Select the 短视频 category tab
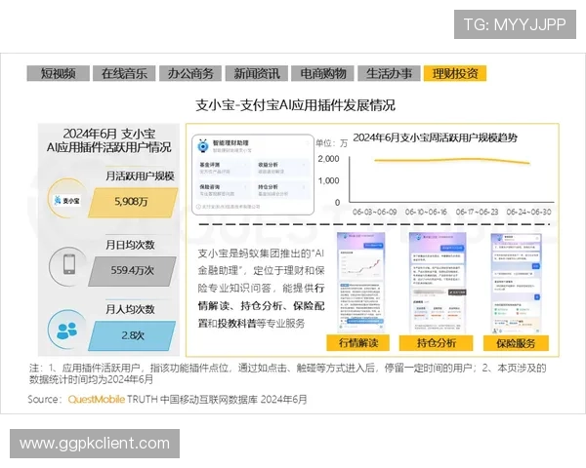Viewport: 586px width, 468px height. [58, 73]
